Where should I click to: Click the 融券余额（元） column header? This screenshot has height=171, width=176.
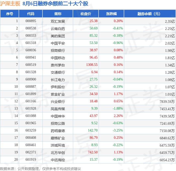coord(150,14)
